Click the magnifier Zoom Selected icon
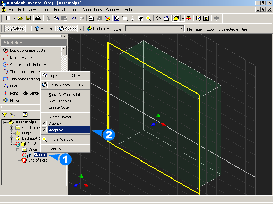The height and width of the screenshot is (204, 273). (148, 18)
